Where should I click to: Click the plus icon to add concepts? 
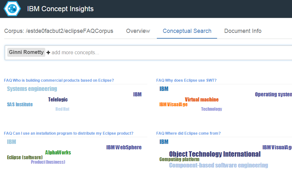pyautogui.click(x=48, y=53)
